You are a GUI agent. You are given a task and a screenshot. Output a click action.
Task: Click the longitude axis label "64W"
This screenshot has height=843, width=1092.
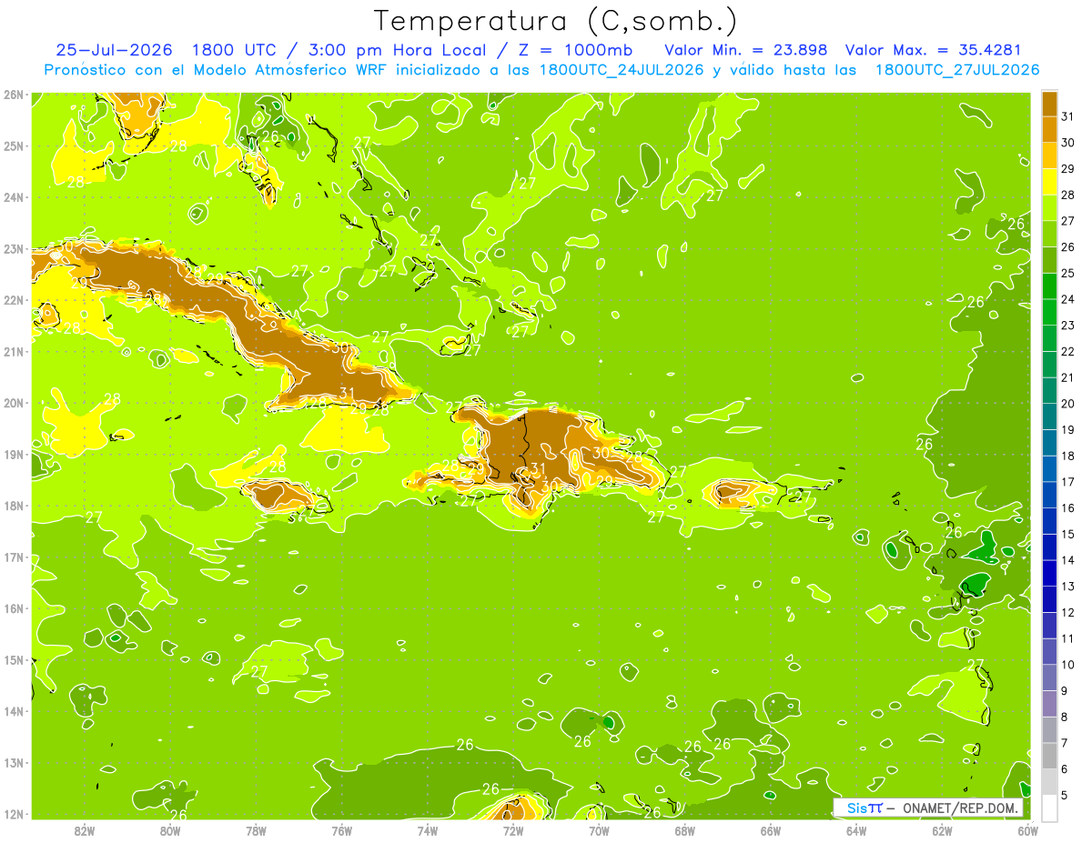click(x=856, y=830)
